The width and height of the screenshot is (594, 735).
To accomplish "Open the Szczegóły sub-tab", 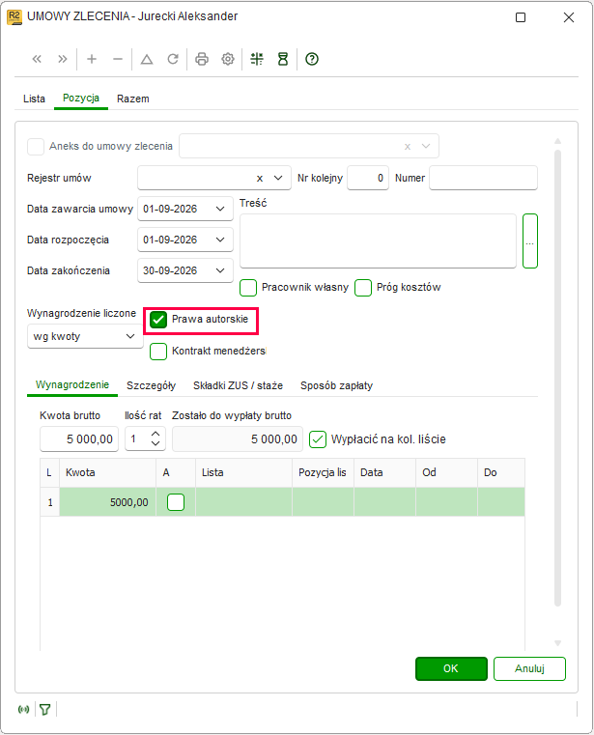I will pyautogui.click(x=151, y=385).
